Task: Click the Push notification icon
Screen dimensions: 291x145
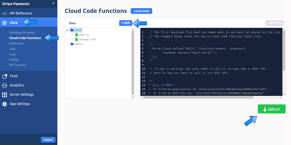Action: click(x=5, y=76)
